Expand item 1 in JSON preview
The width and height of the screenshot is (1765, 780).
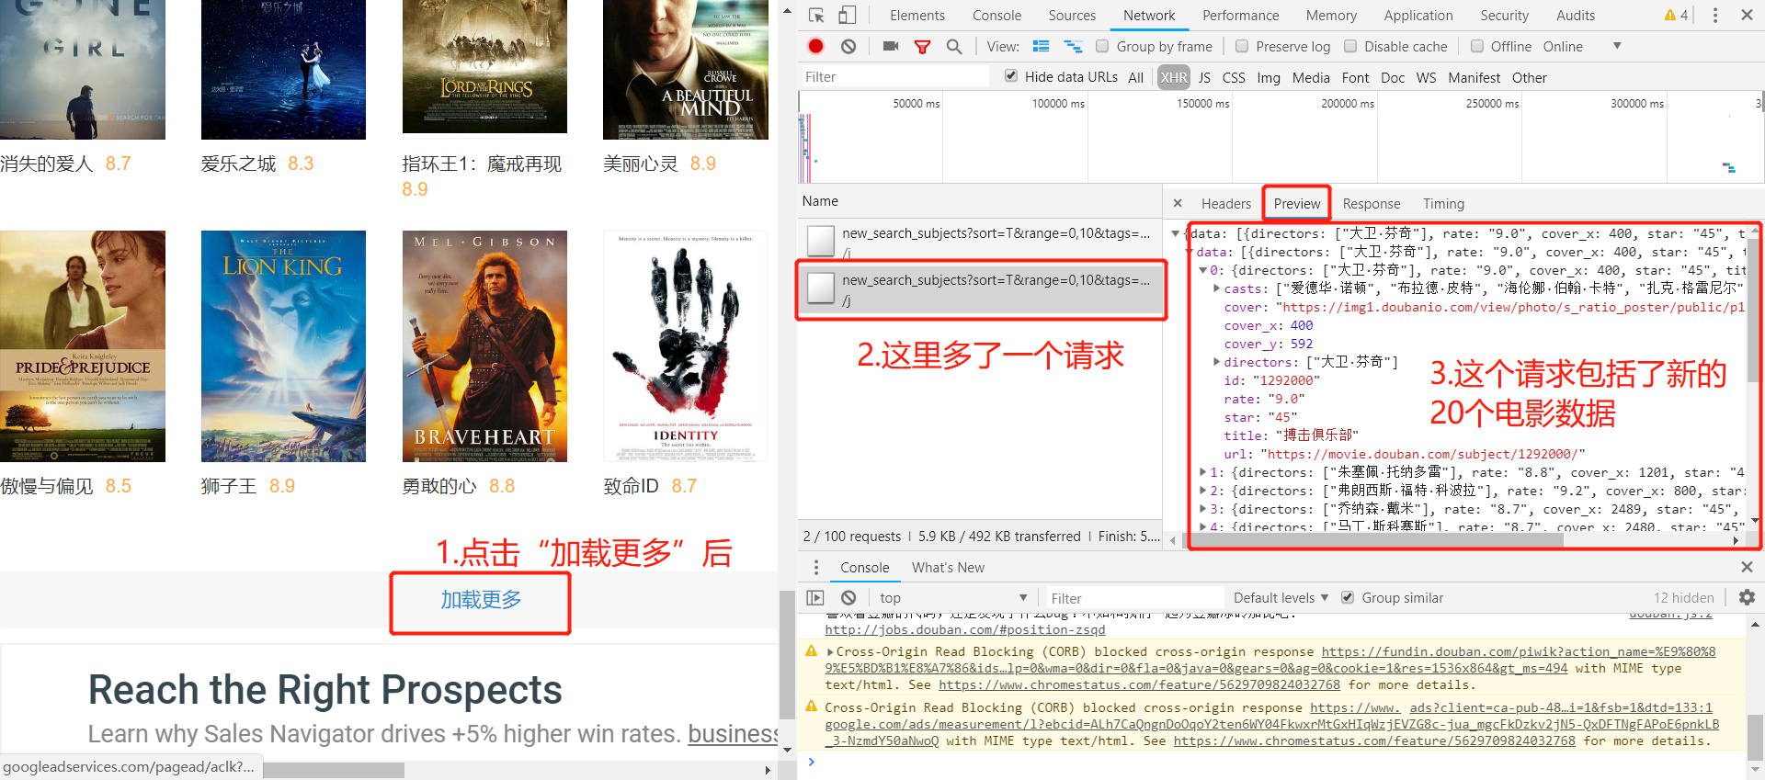point(1202,472)
